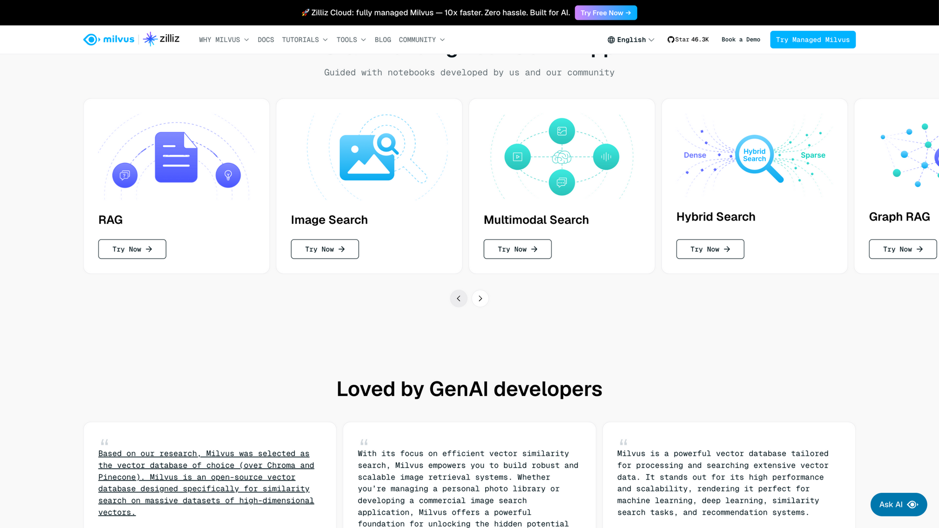Open the English language dropdown
Image resolution: width=939 pixels, height=528 pixels.
tap(631, 40)
